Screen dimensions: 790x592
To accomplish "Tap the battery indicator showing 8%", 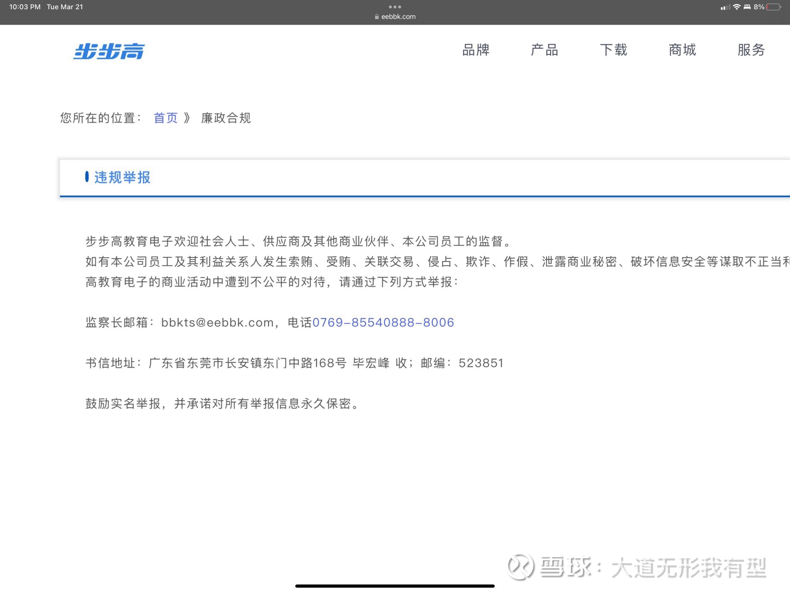I will pos(767,7).
